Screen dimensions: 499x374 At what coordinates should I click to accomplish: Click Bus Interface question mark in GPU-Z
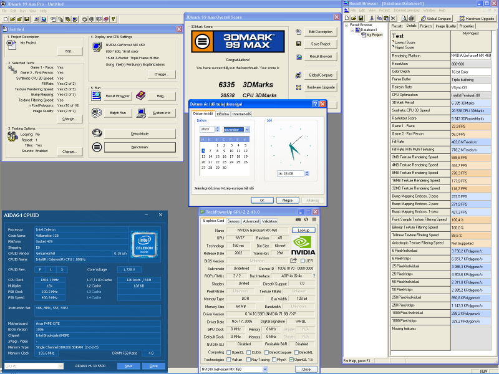pyautogui.click(x=314, y=276)
